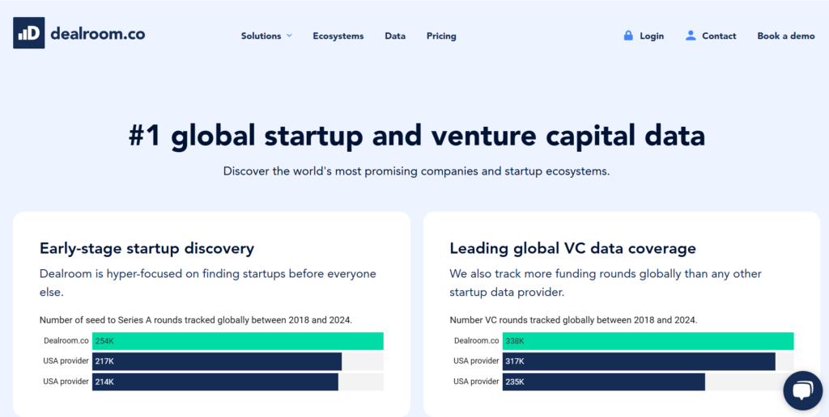Screen dimensions: 829x417
Task: Open the Solutions menu
Action: coord(261,36)
